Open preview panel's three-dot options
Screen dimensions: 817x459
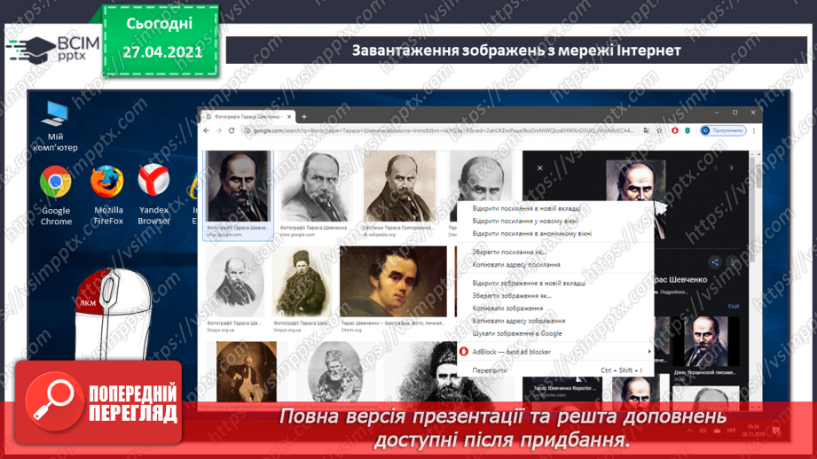tap(732, 262)
